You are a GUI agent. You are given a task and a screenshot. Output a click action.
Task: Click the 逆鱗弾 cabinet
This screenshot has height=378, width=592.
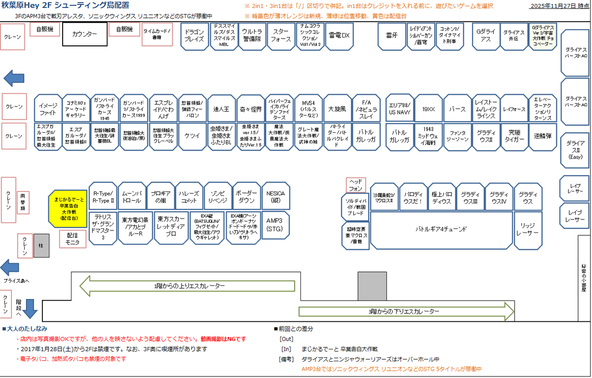point(544,136)
